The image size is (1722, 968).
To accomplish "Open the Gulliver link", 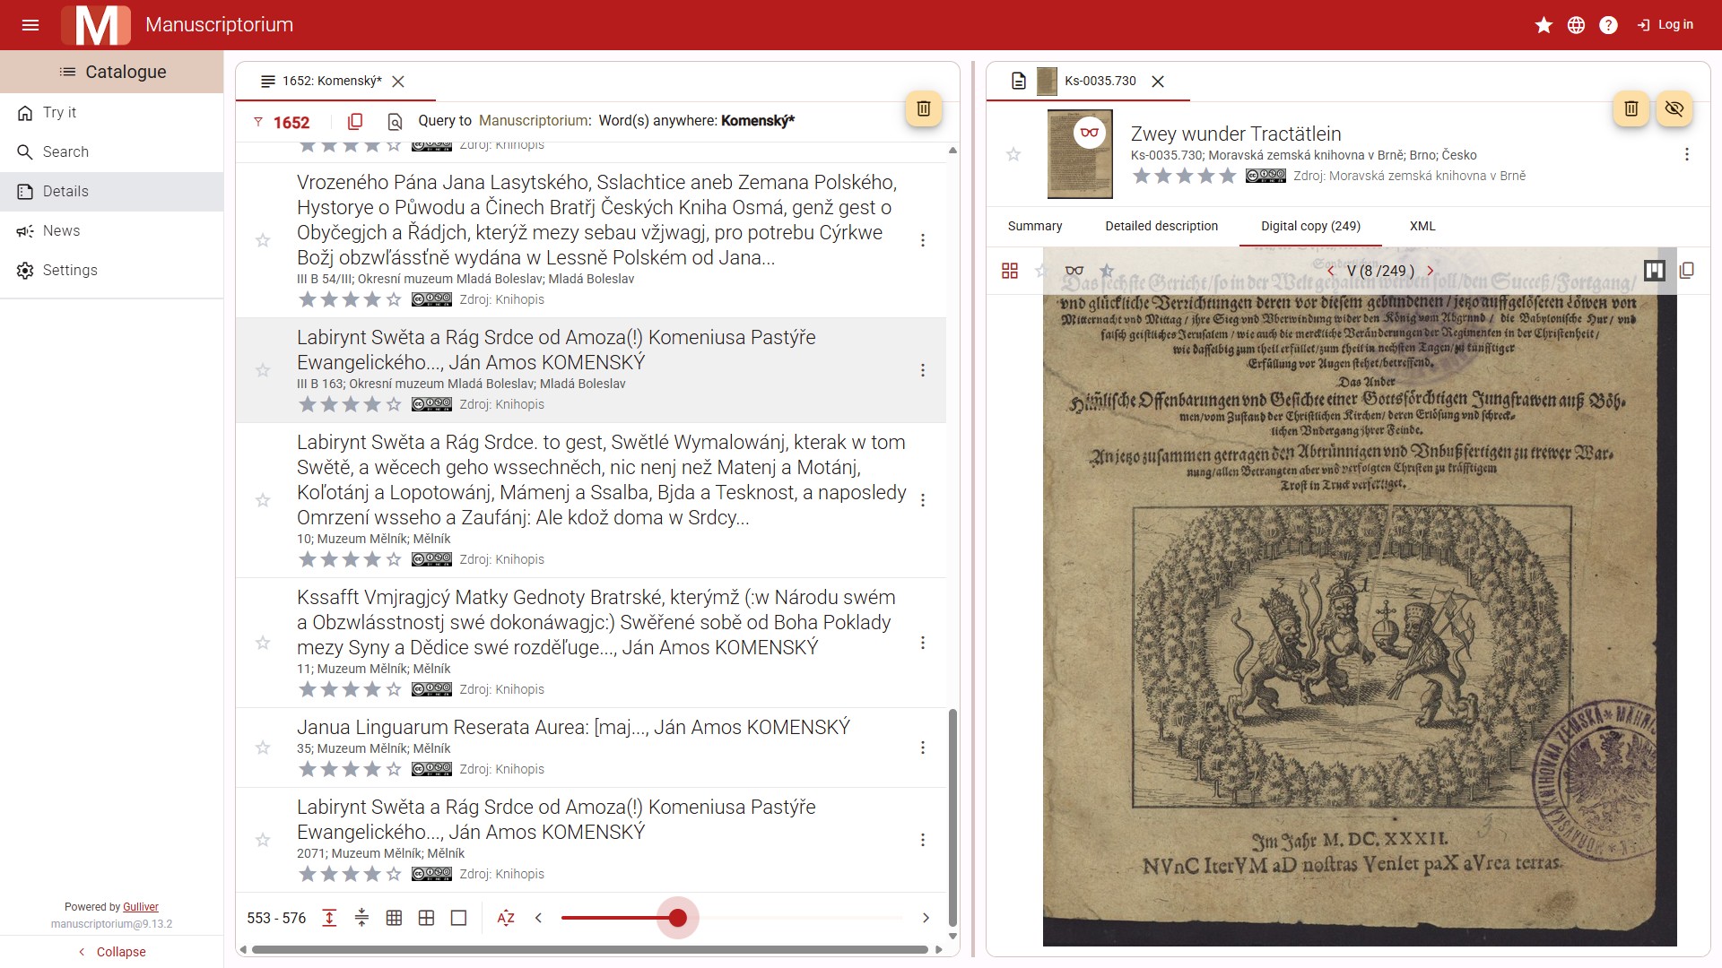I will coord(140,907).
